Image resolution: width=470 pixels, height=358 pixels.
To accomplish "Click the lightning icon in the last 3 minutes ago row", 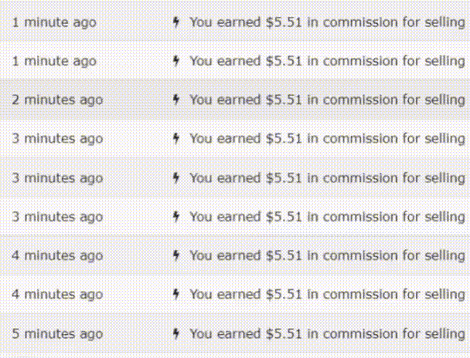I will (x=176, y=217).
